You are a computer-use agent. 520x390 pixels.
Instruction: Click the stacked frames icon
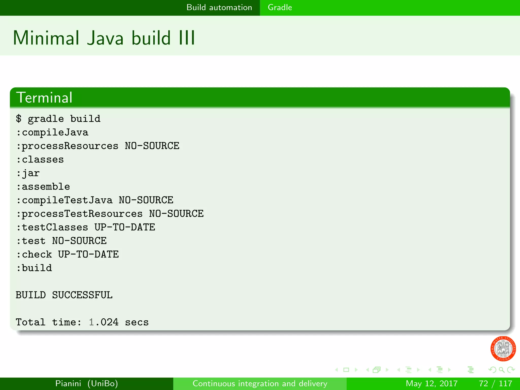377,370
